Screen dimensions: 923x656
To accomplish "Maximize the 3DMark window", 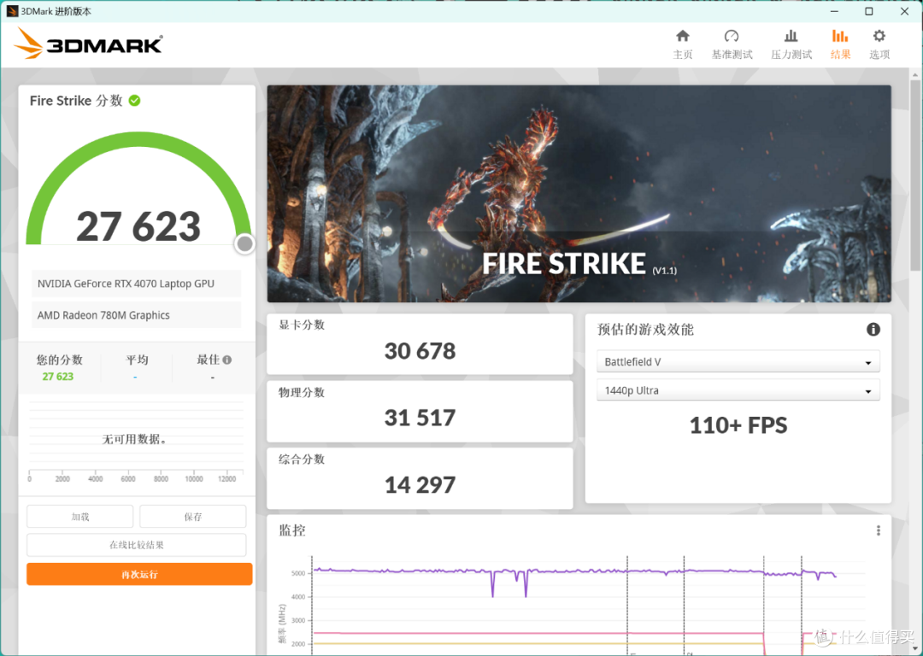I will 869,11.
